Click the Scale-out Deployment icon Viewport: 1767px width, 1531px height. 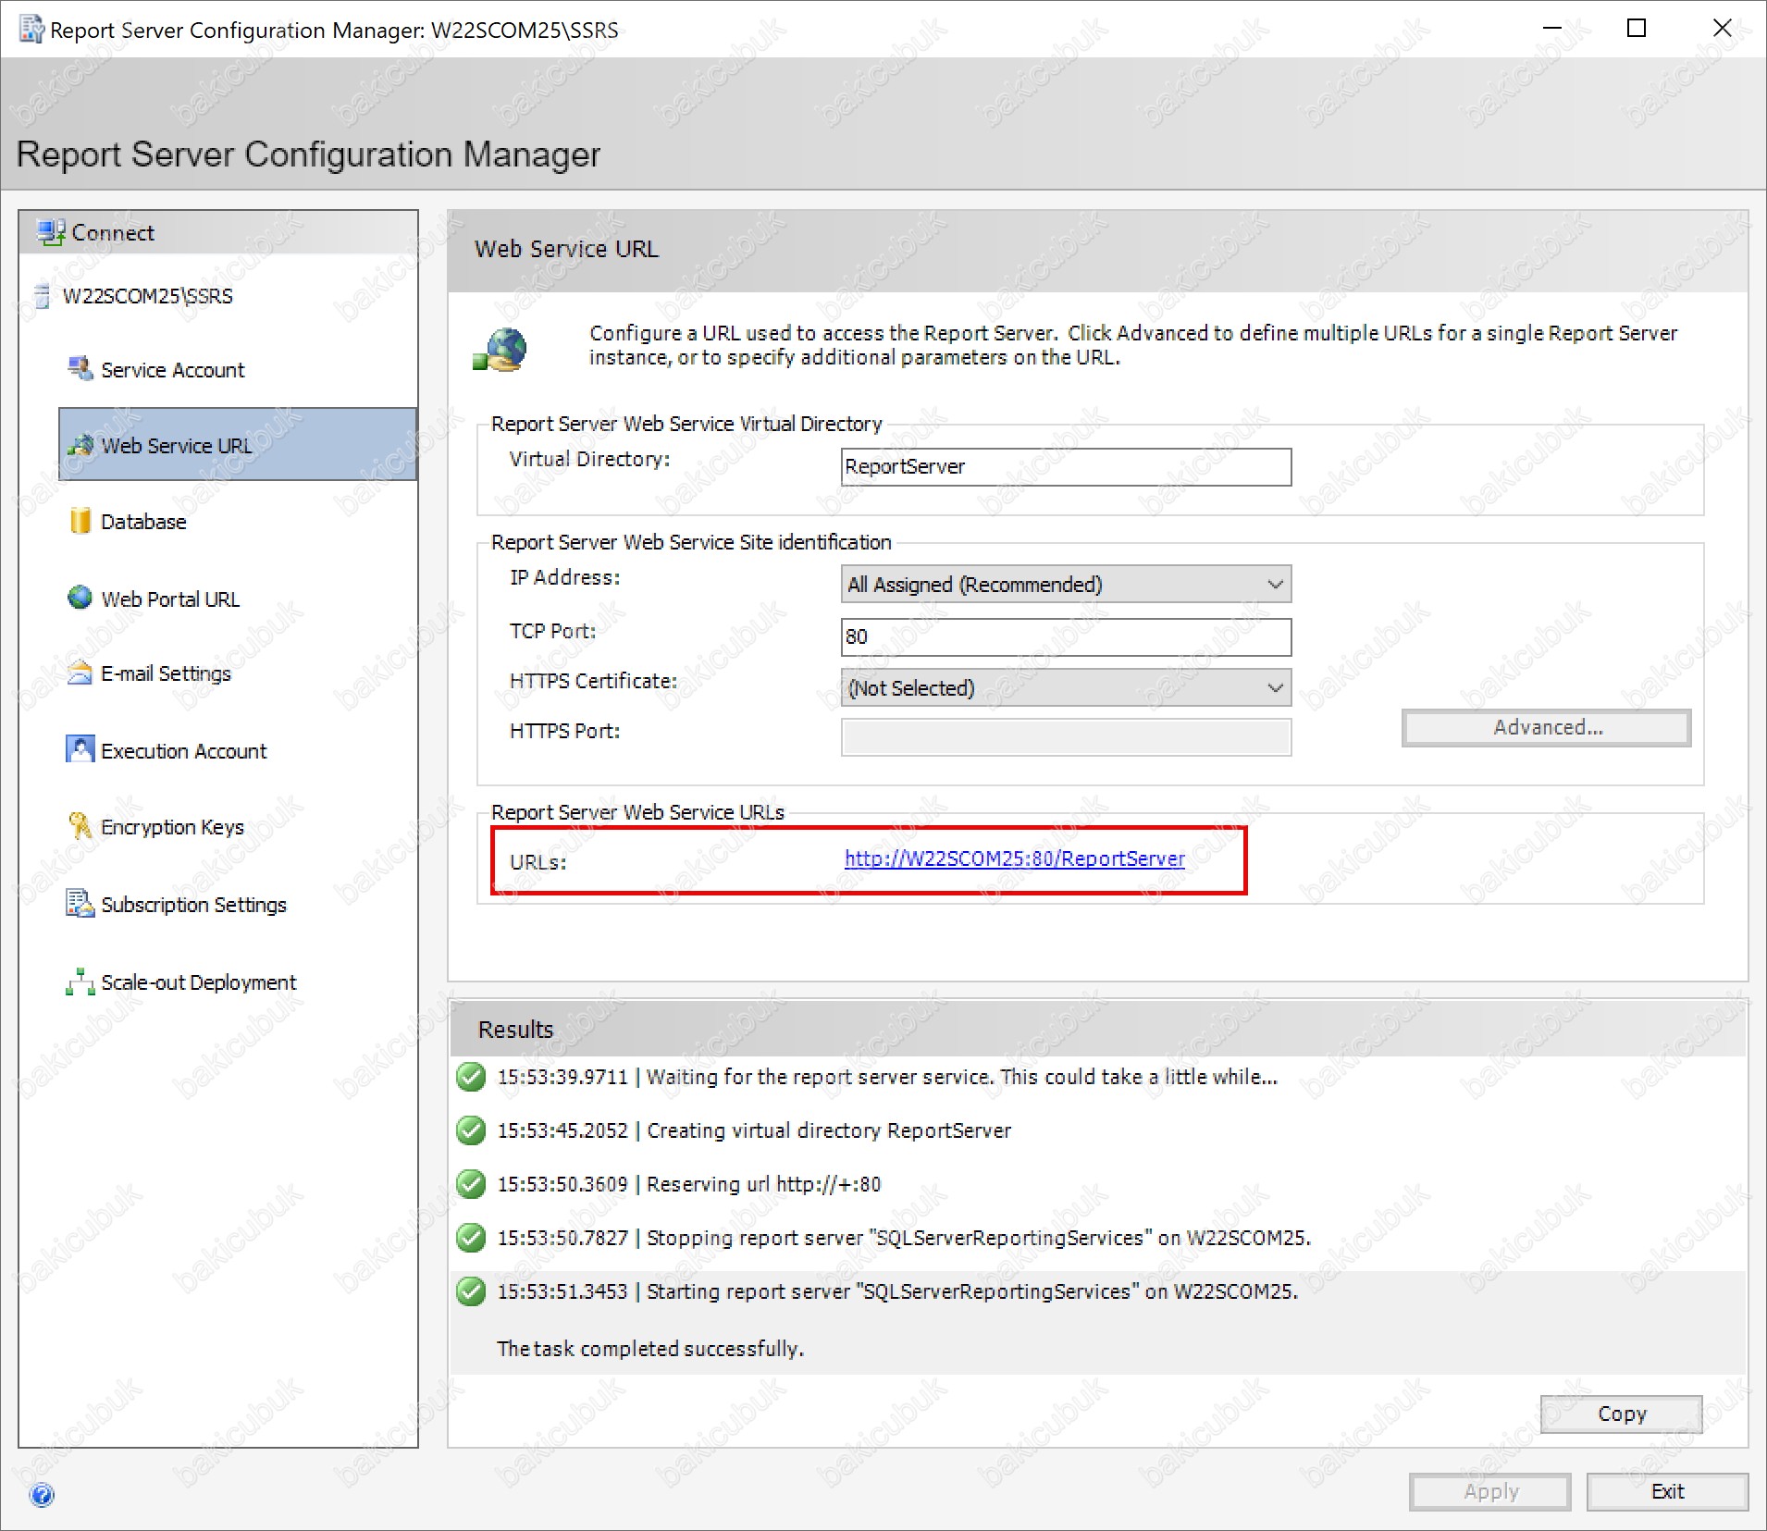click(80, 982)
